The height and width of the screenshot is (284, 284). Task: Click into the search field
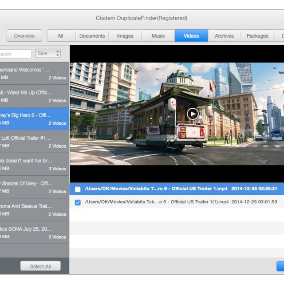pyautogui.click(x=16, y=54)
